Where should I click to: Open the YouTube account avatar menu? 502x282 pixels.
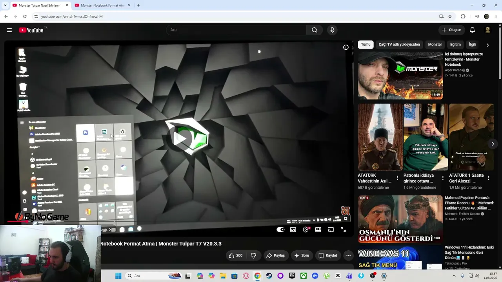coord(488,30)
